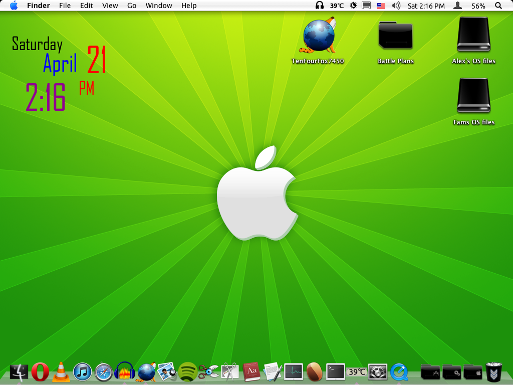Select TenFourFox7450 desktop icon
513x385 pixels.
318,40
